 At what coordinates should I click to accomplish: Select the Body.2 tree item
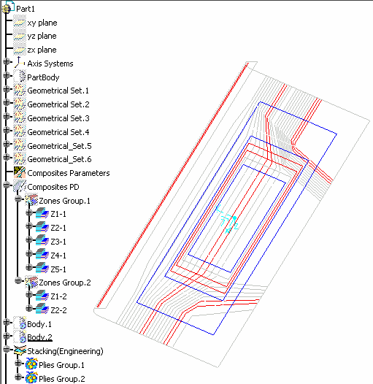click(x=39, y=337)
